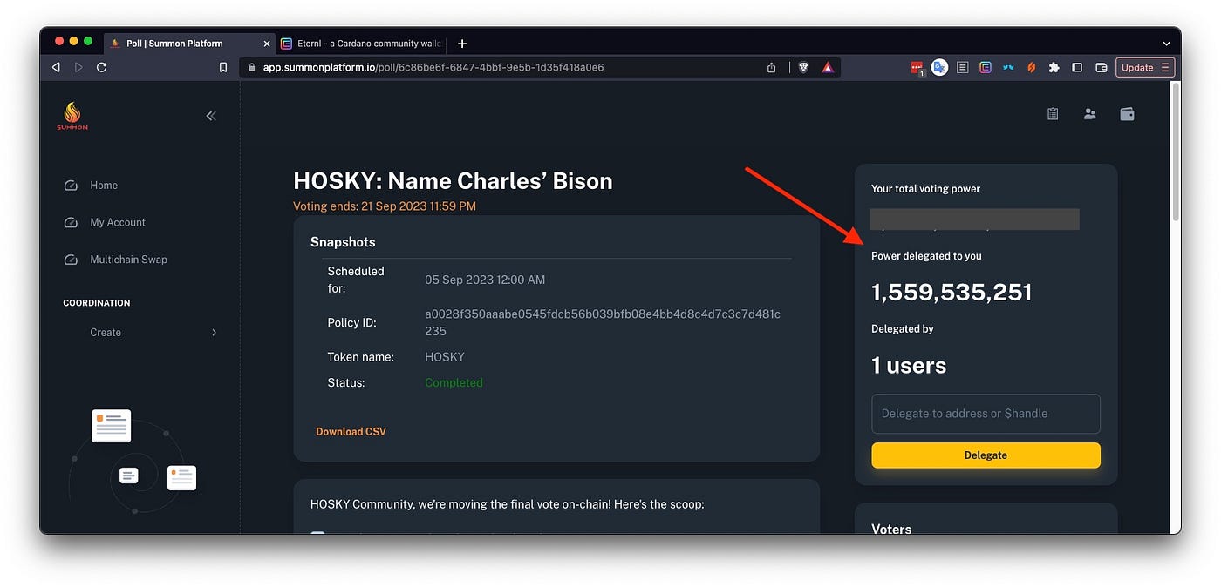Viewport: 1221px width, 587px height.
Task: Click the page vertical scrollbar
Action: 1176,152
